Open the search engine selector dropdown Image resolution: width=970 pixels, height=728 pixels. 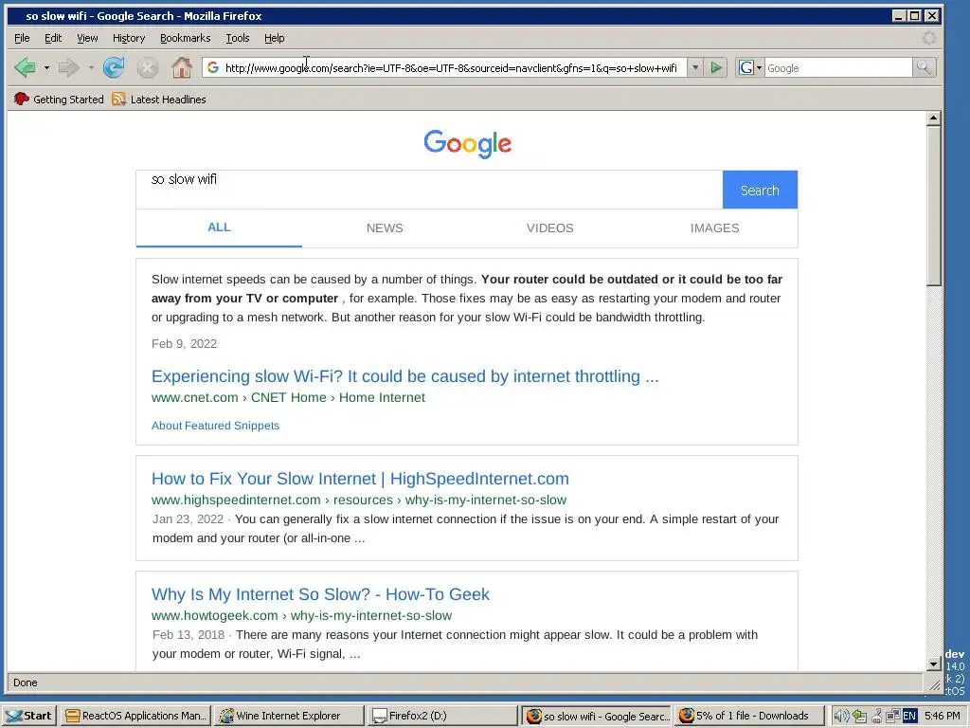[759, 68]
